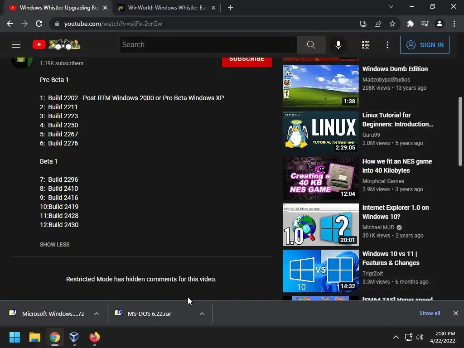The height and width of the screenshot is (348, 464).
Task: Close the WinWorld tab
Action: 213,8
